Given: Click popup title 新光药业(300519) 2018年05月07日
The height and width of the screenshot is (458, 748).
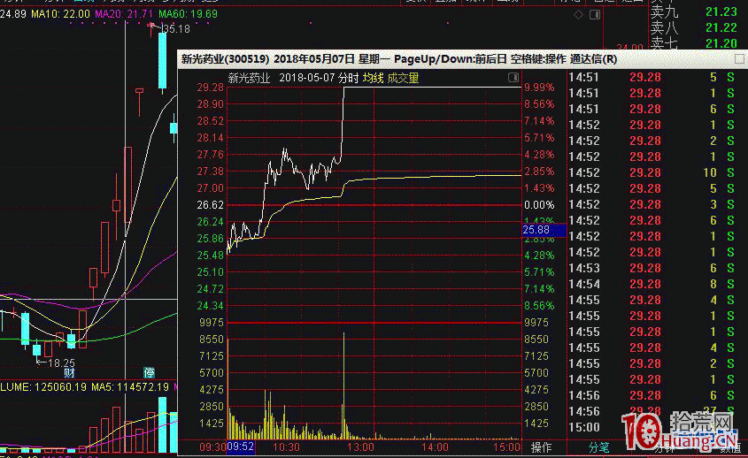Looking at the screenshot, I should tap(268, 59).
